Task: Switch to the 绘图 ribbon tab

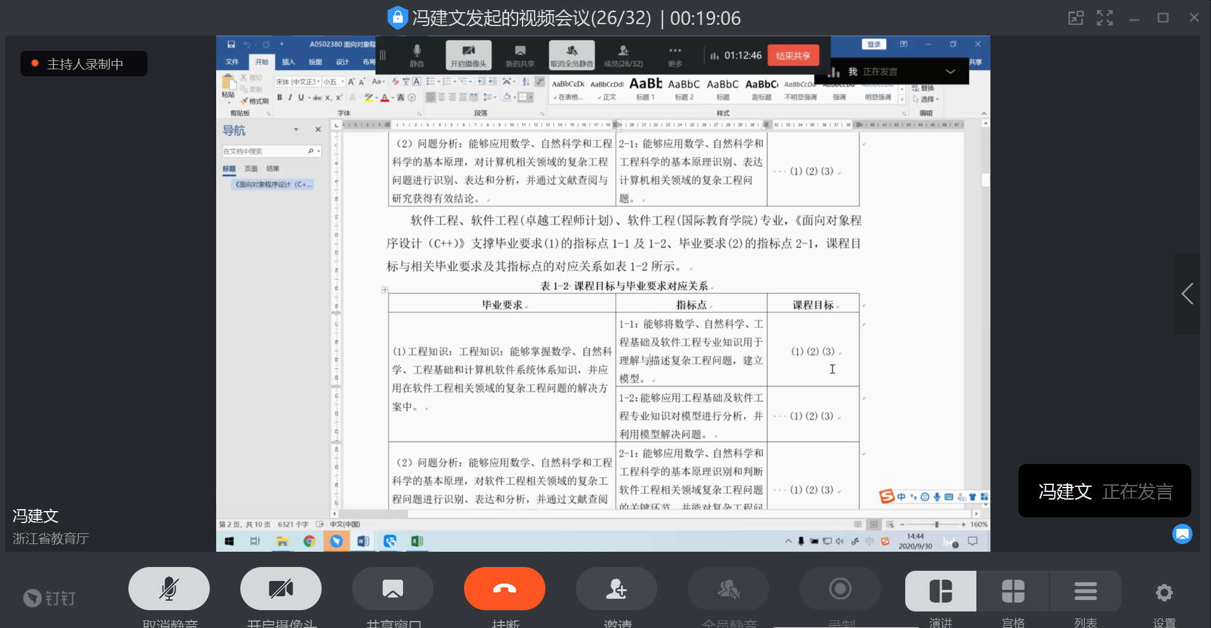Action: 315,62
